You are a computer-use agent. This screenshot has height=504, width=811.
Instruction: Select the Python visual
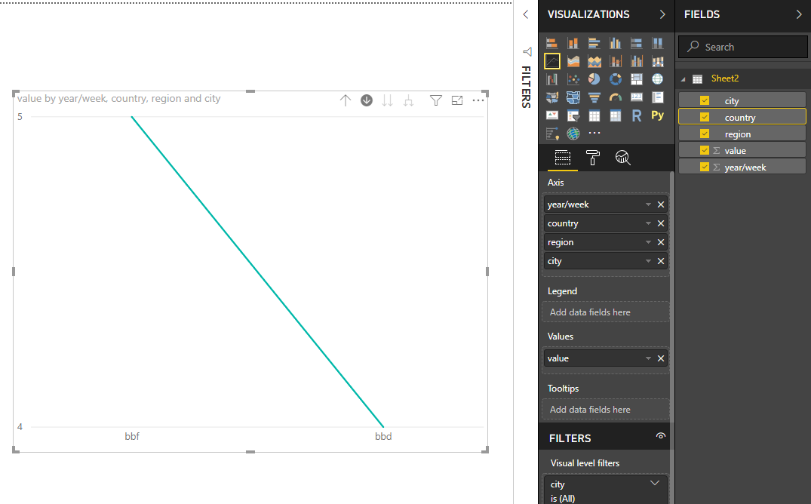pyautogui.click(x=657, y=115)
